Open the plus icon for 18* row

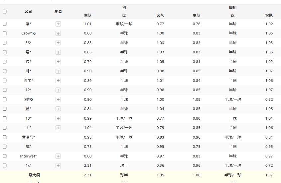click(58, 118)
